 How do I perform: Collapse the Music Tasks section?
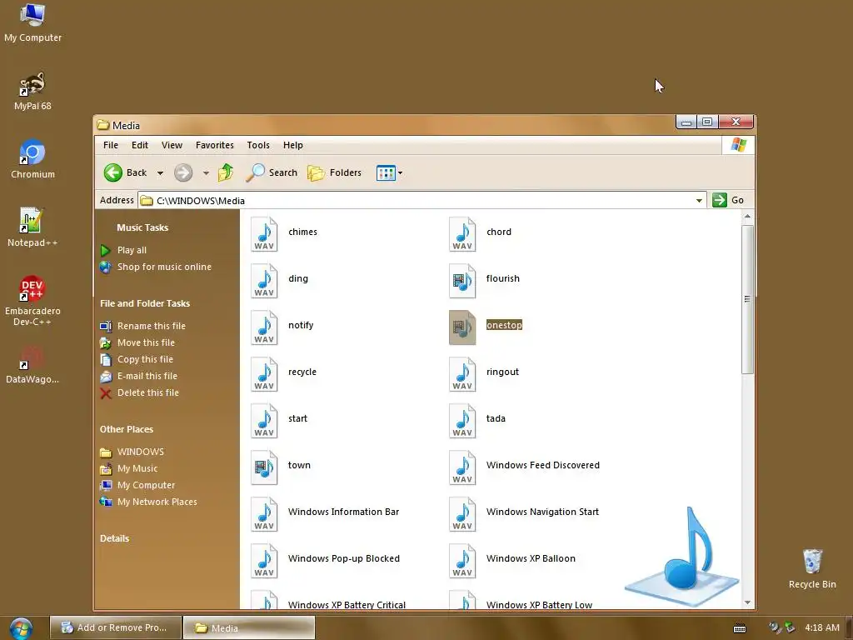pos(142,227)
